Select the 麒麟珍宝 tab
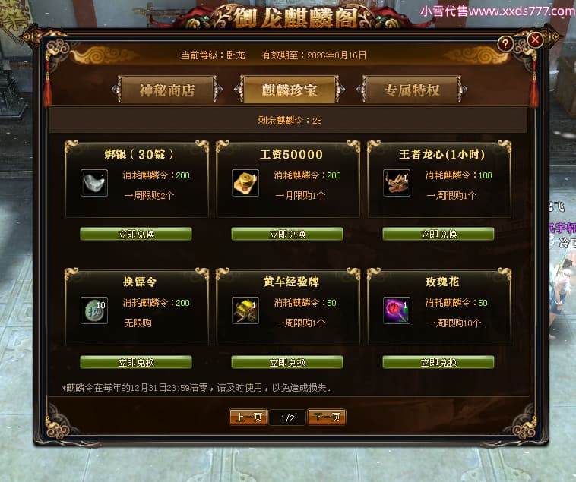This screenshot has height=482, width=576. click(289, 90)
